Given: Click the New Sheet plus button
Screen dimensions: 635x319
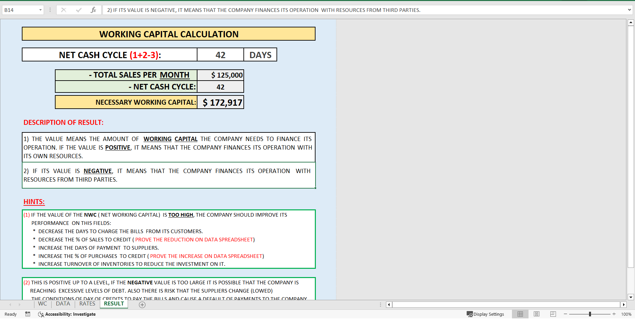Looking at the screenshot, I should (142, 304).
